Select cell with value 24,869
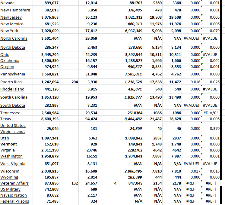 click(130, 128)
